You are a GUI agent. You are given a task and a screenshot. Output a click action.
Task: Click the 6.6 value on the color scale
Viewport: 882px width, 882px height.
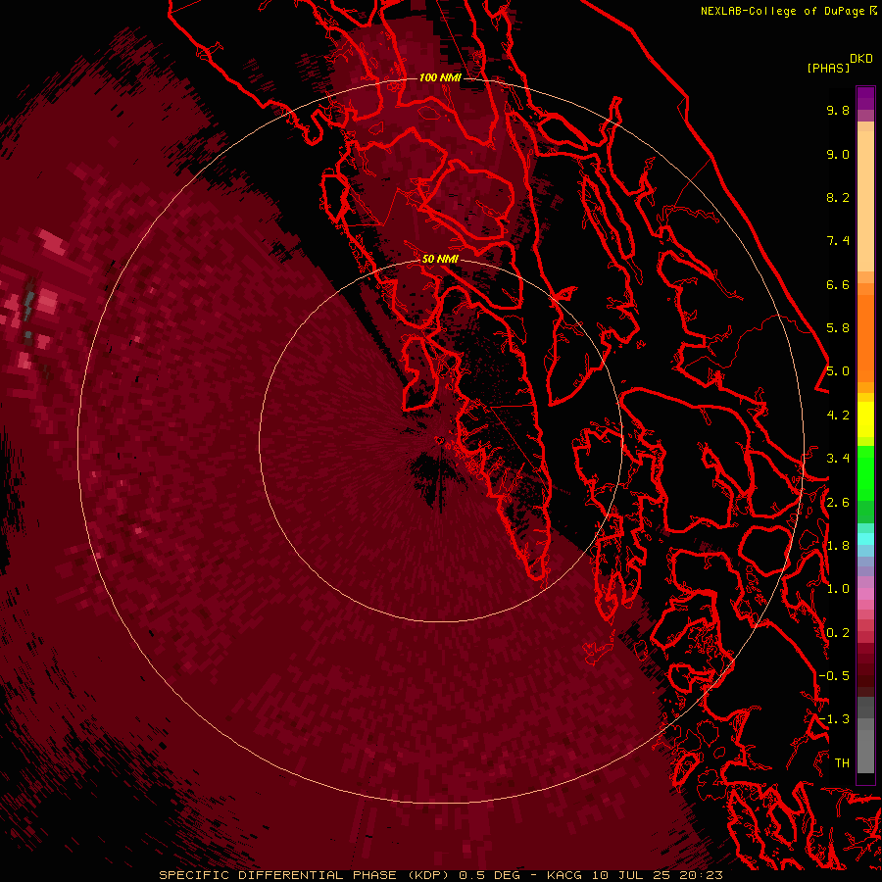pos(838,284)
